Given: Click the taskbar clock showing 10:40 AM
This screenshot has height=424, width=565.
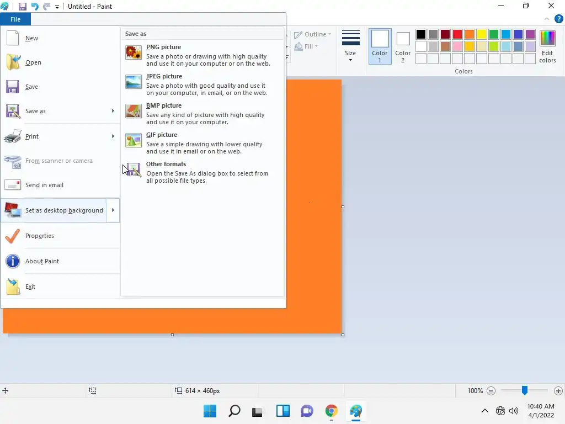Looking at the screenshot, I should point(541,411).
